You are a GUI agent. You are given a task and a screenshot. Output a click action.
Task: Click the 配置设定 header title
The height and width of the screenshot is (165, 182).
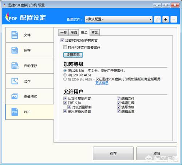(33, 18)
